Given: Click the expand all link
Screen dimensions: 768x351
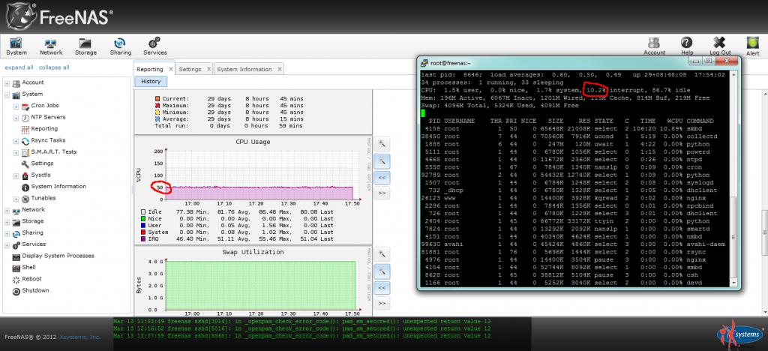Looking at the screenshot, I should 19,67.
